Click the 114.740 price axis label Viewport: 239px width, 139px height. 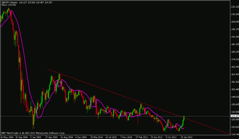(x=235, y=134)
